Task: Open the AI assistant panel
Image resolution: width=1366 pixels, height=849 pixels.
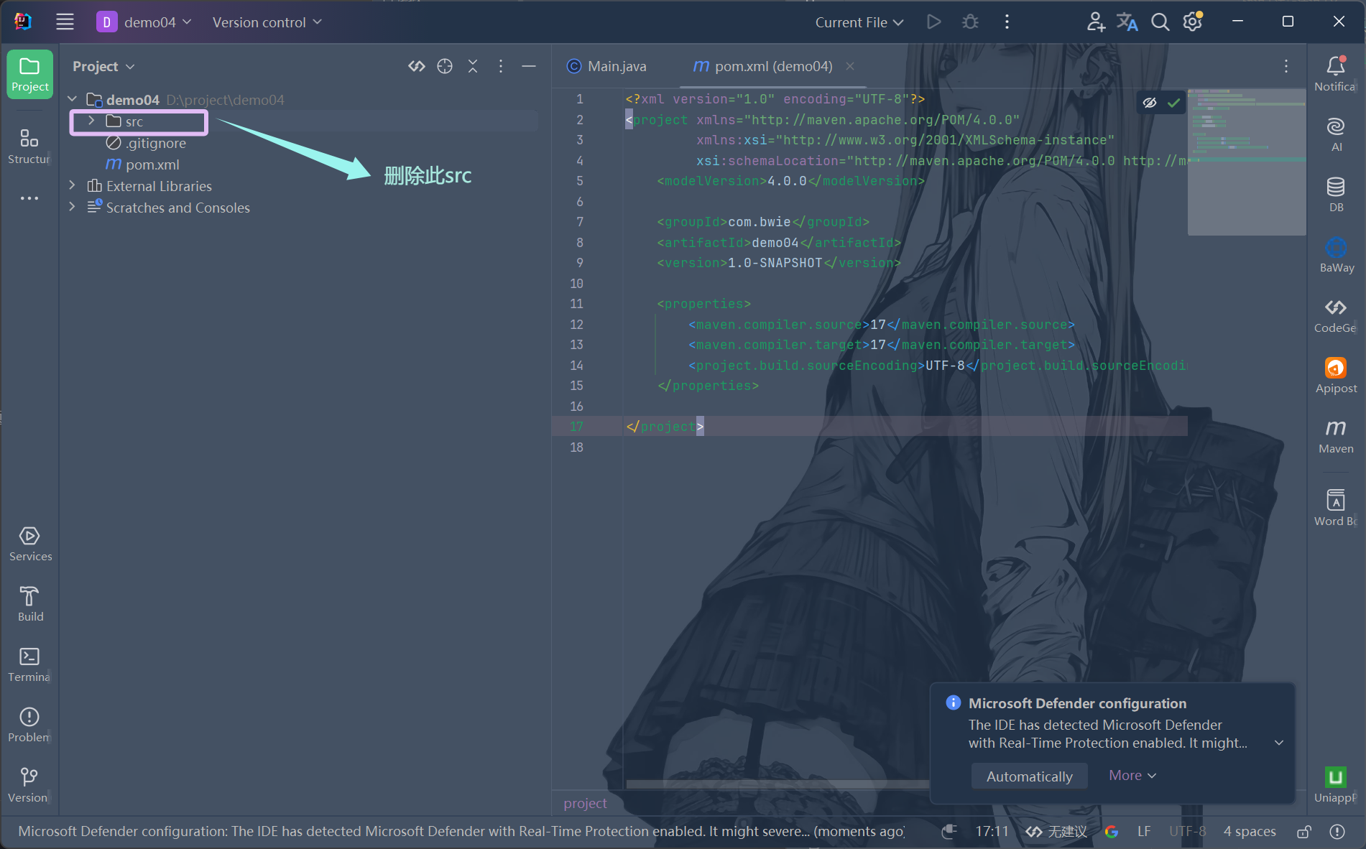Action: point(1336,134)
